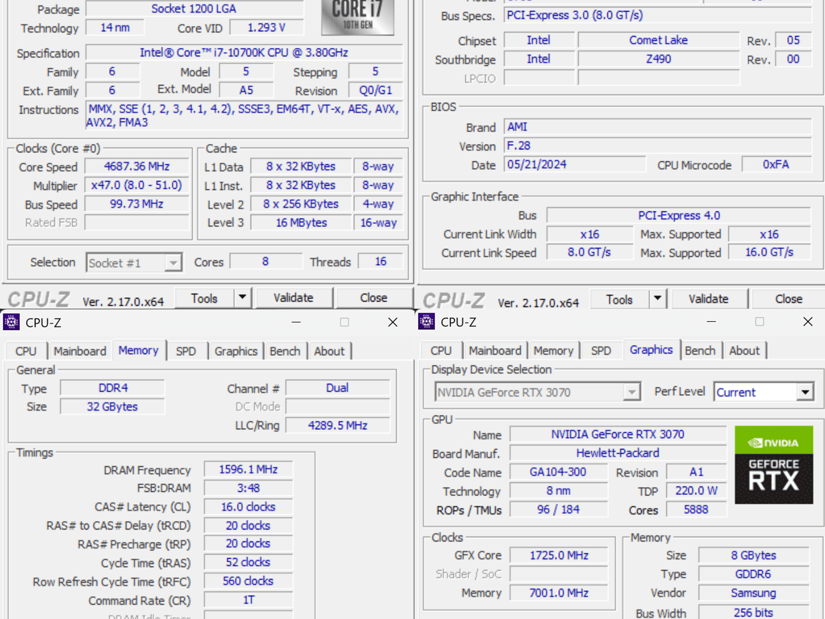
Task: Click the memory Size 32 GBytes value
Action: pyautogui.click(x=113, y=407)
